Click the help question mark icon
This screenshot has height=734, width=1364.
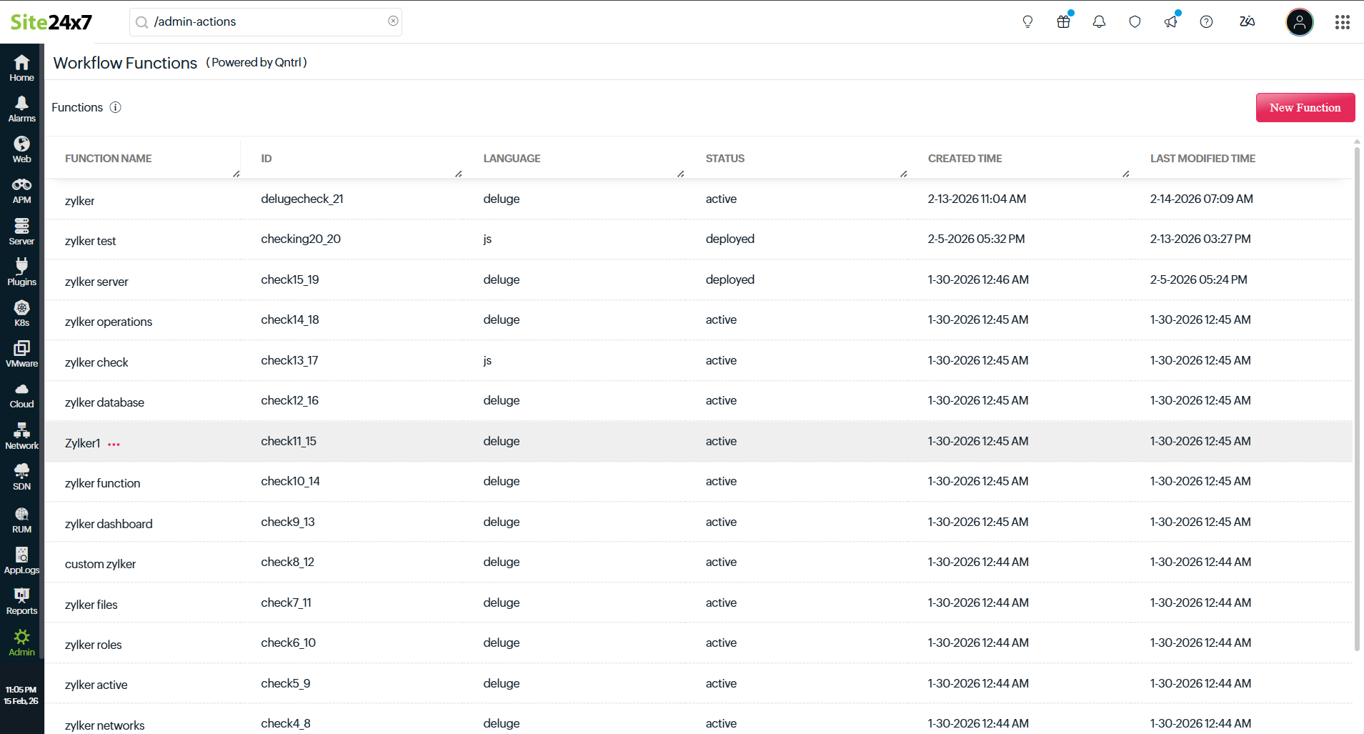pyautogui.click(x=1206, y=22)
